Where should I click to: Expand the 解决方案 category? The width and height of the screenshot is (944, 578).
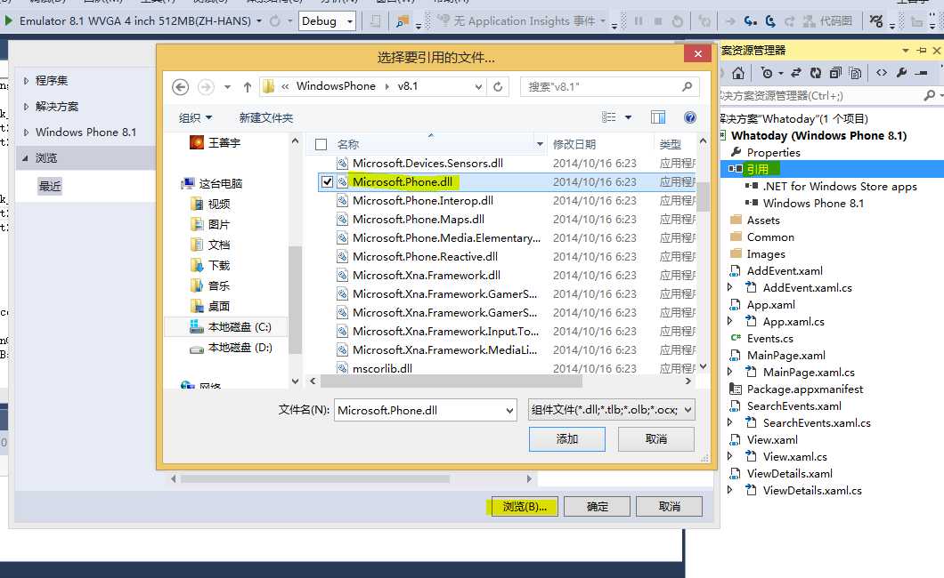click(x=26, y=107)
